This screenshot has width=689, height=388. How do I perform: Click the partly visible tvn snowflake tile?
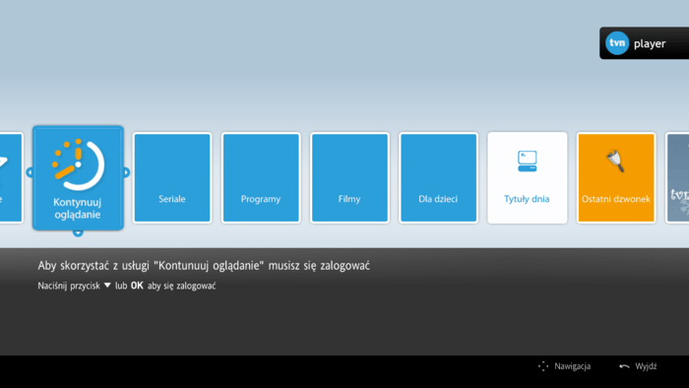coord(677,178)
